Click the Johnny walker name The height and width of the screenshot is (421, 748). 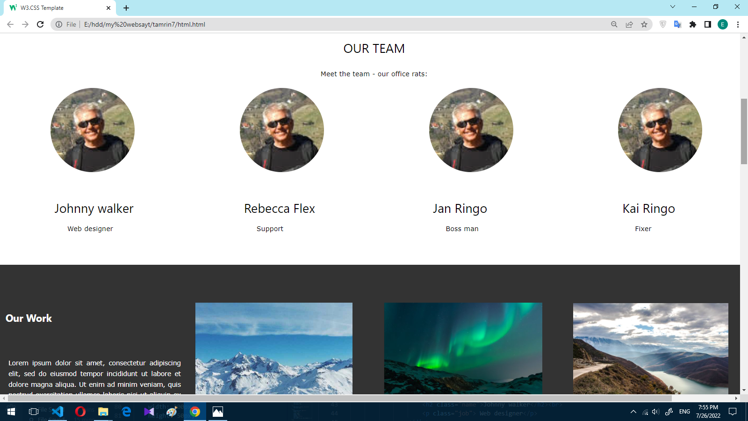click(94, 209)
